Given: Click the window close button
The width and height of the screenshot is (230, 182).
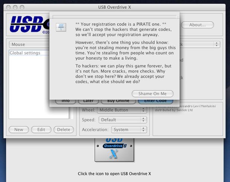Looking at the screenshot, I should (9, 7).
